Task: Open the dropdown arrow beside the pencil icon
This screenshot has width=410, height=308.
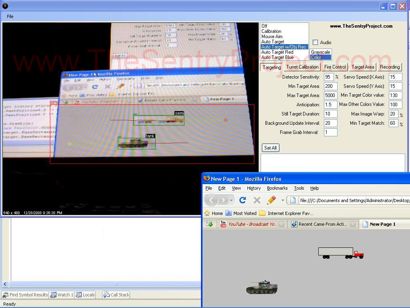Action: (x=283, y=200)
